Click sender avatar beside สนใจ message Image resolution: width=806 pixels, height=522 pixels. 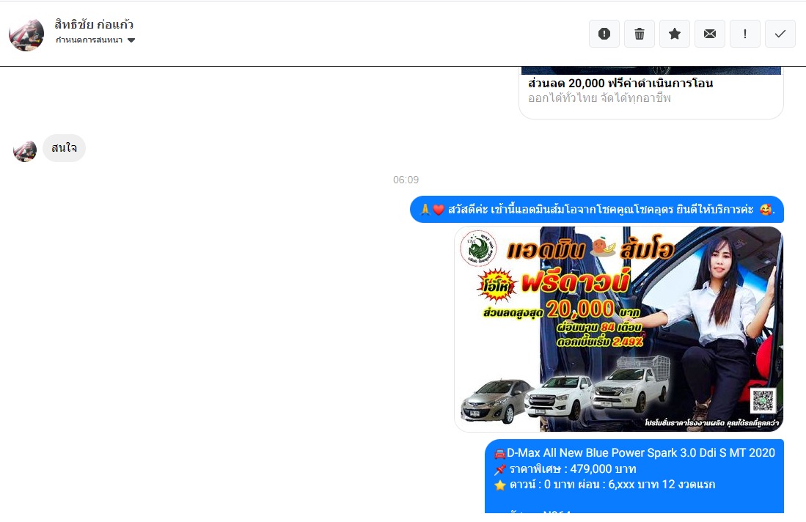25,150
